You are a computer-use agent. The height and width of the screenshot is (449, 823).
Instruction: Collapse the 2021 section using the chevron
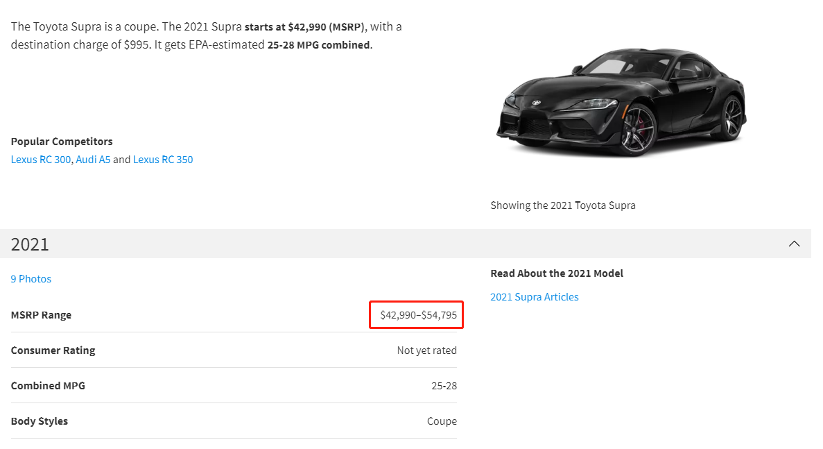[x=794, y=244]
